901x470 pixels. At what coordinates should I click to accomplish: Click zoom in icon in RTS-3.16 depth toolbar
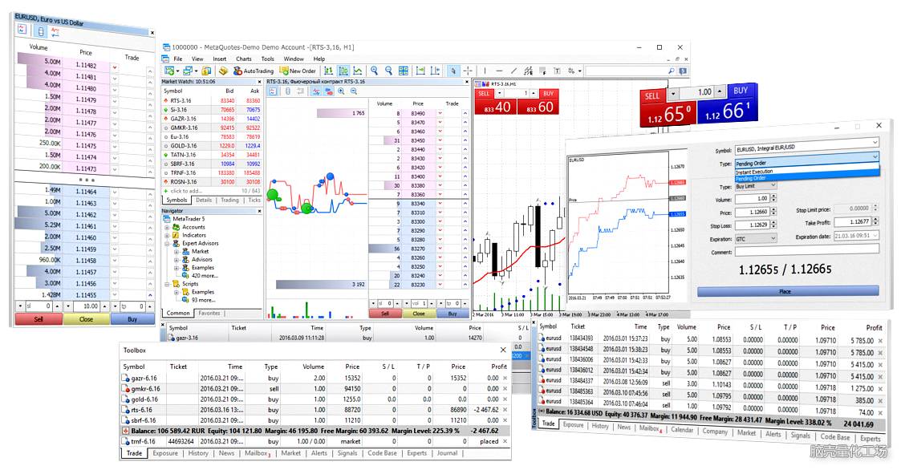pyautogui.click(x=341, y=91)
